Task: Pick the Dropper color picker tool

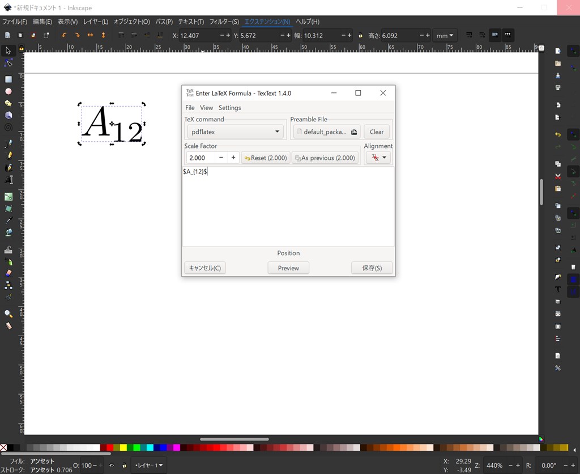Action: pos(8,219)
